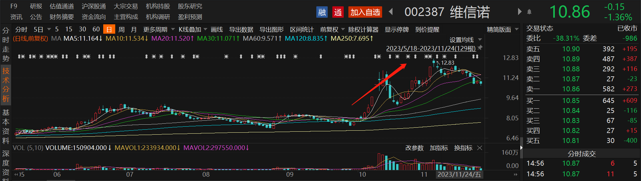The height and width of the screenshot is (181, 641).
Task: Open the 更多周期 dropdown
Action: (x=159, y=29)
